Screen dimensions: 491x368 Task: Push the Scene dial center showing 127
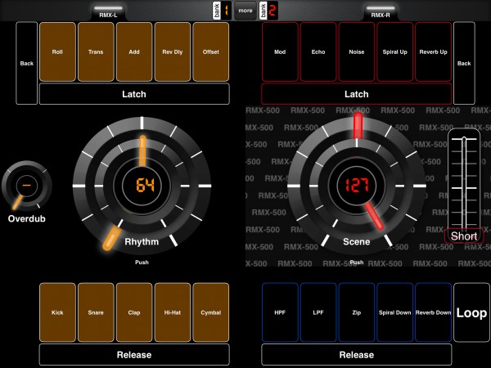pyautogui.click(x=357, y=186)
